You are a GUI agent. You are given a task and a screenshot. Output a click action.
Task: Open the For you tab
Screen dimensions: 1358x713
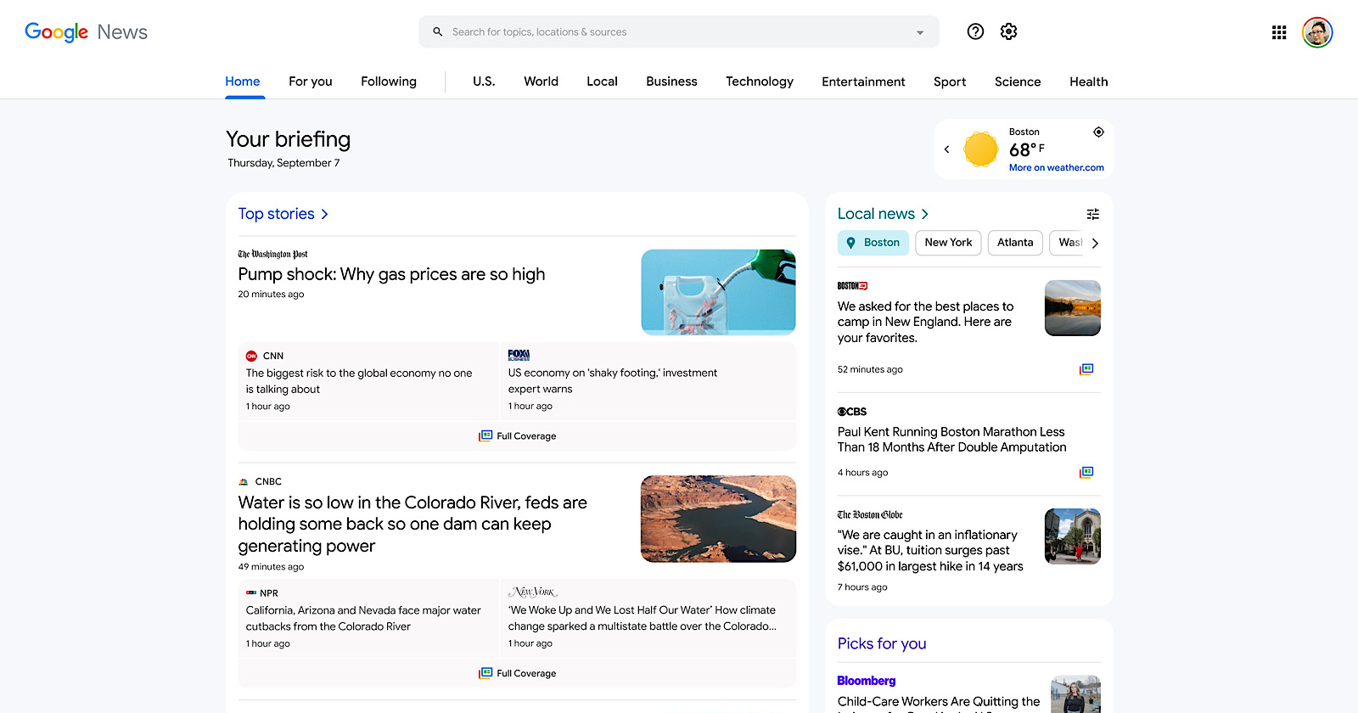point(310,81)
